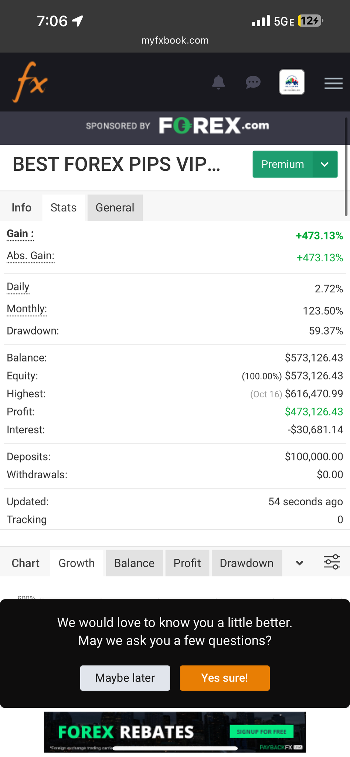Screen dimensions: 350x757
Task: Switch chart to Profit tab
Action: 187,563
